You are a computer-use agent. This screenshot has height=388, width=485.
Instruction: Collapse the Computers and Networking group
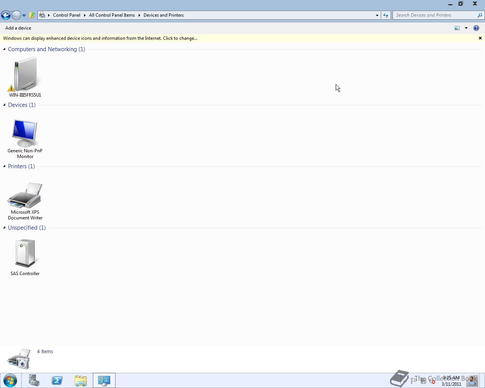(x=4, y=49)
